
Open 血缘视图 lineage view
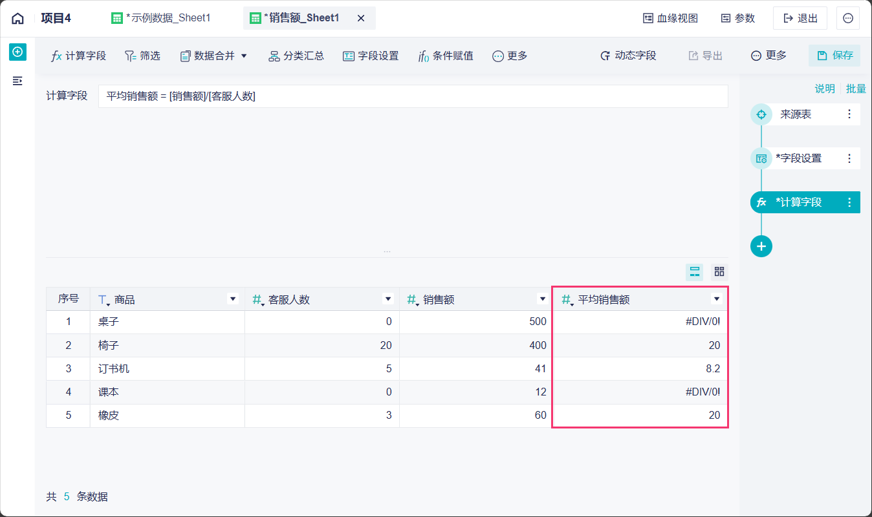coord(670,18)
